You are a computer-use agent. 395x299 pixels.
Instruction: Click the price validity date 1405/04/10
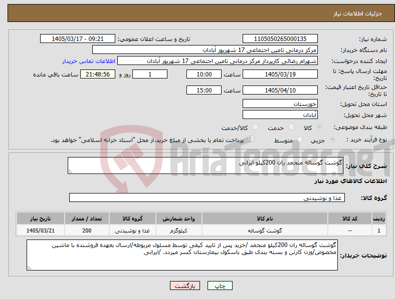click(280, 90)
